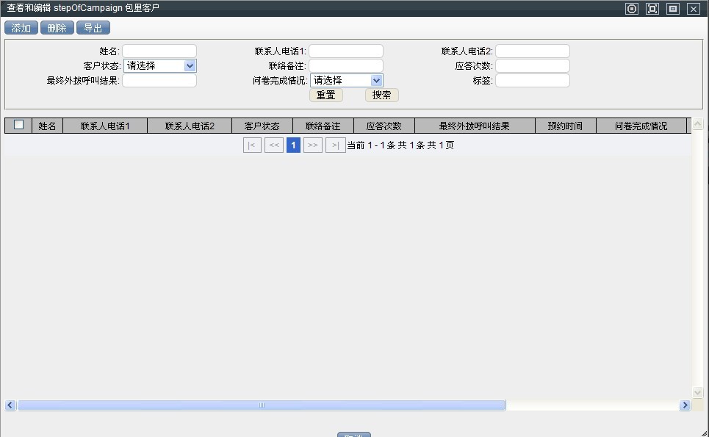Image resolution: width=709 pixels, height=437 pixels.
Task: Click the last page pagination icon
Action: 335,145
